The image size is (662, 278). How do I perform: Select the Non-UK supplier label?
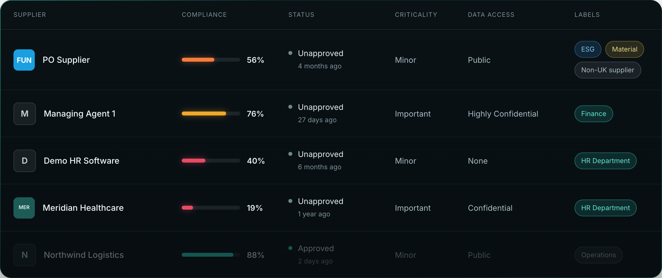608,70
